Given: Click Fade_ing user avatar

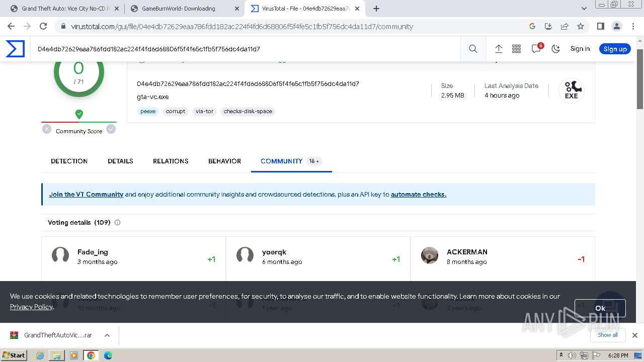Looking at the screenshot, I should point(60,255).
